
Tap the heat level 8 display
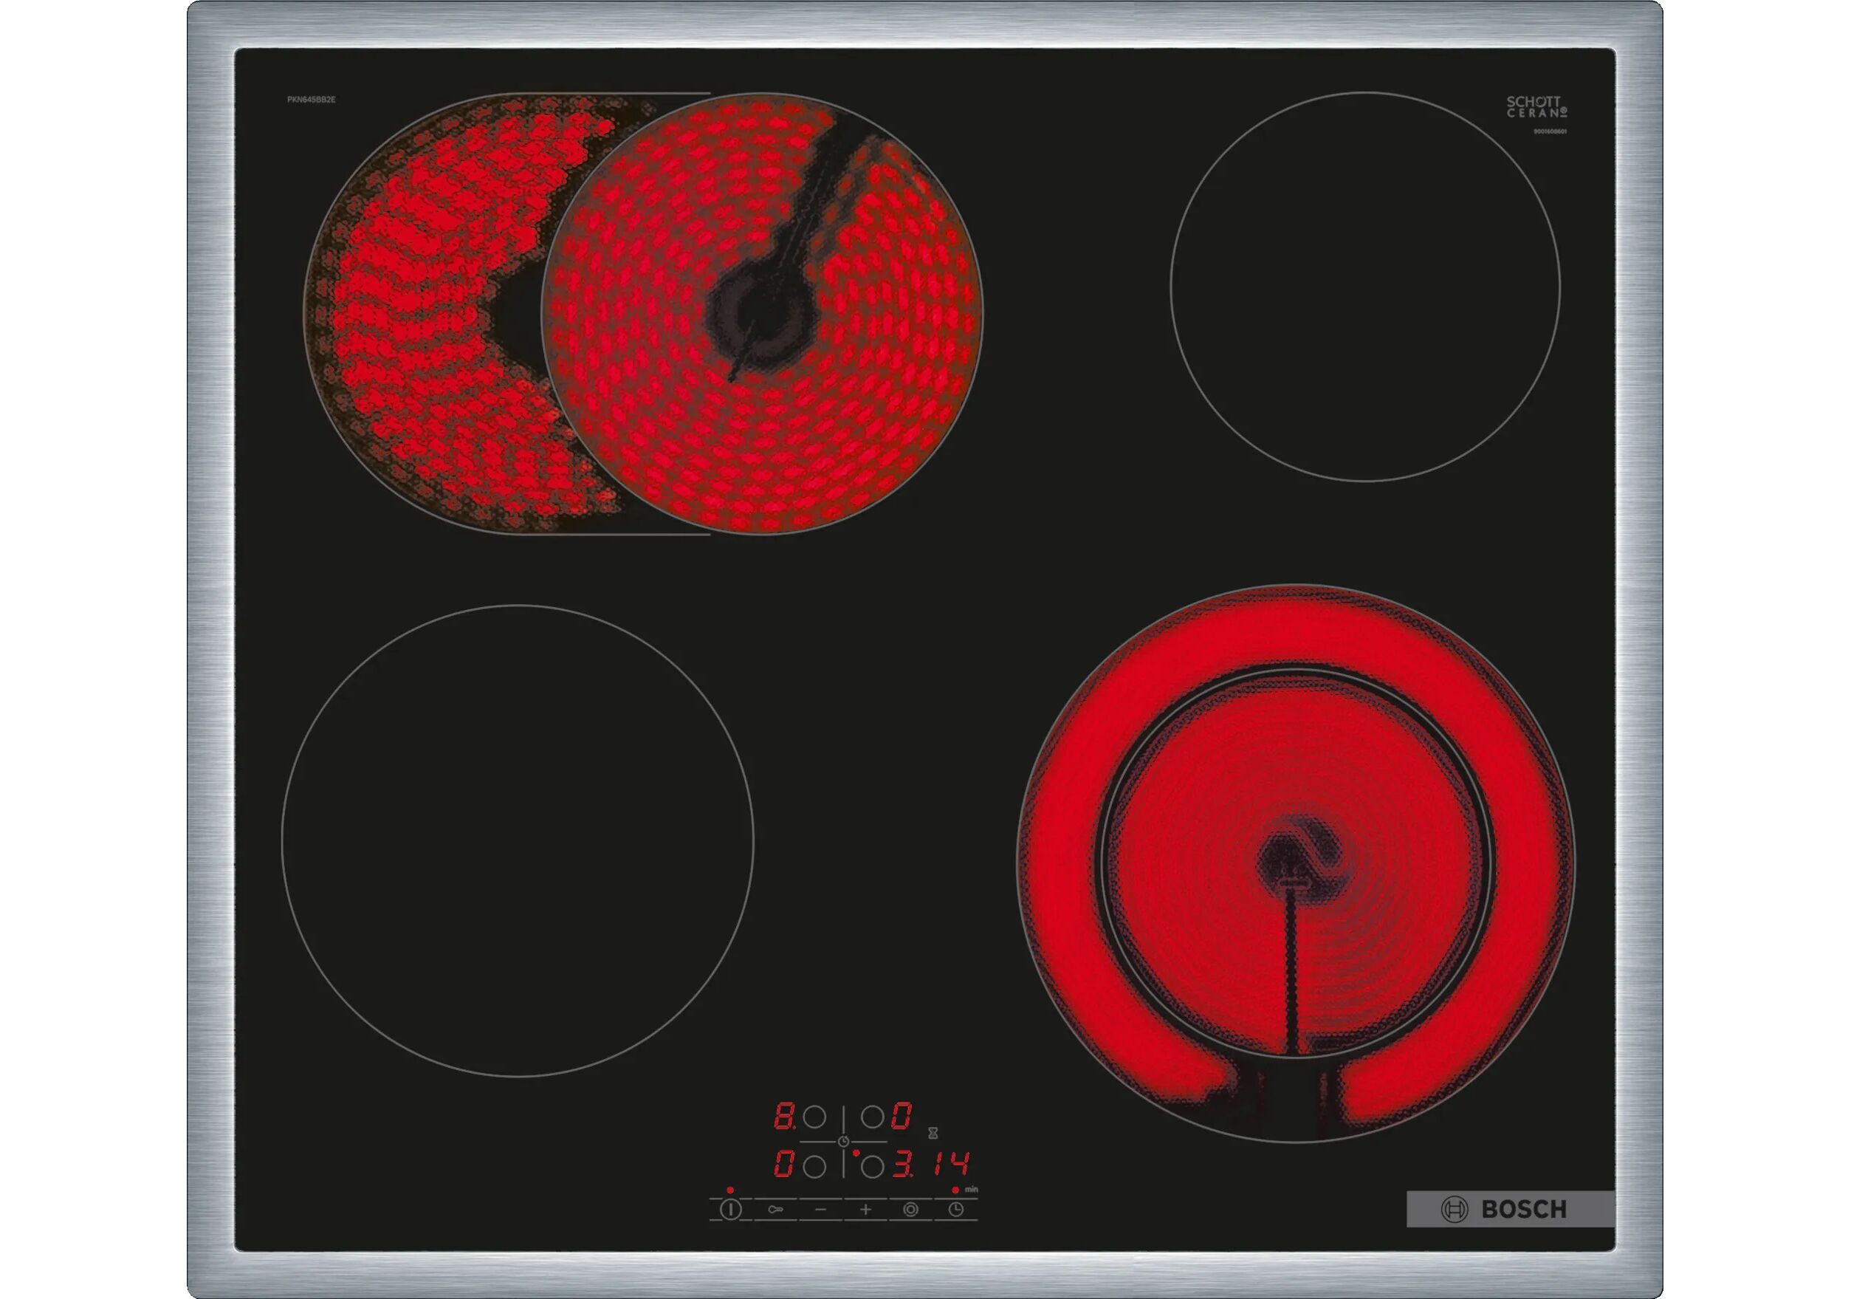(783, 1116)
